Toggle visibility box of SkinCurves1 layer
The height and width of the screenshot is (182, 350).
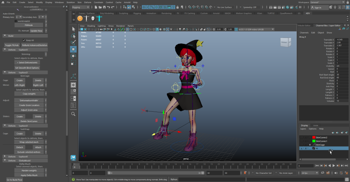pyautogui.click(x=301, y=141)
